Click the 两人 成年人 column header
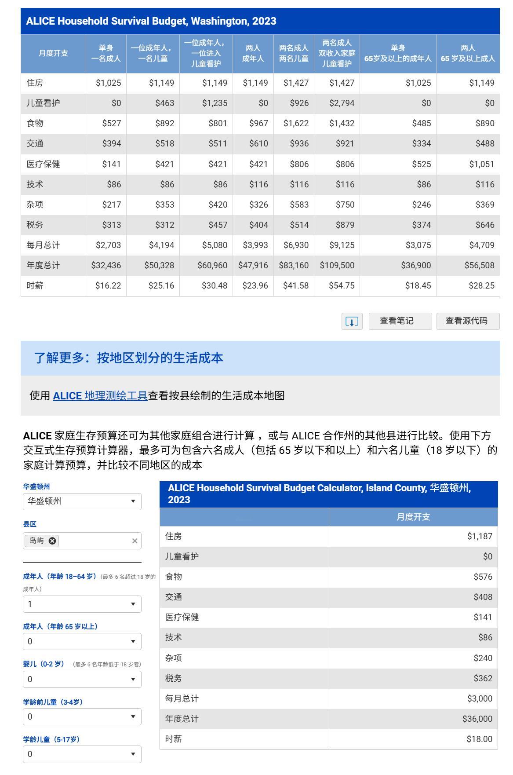Screen dimensions: 513x775 253,53
